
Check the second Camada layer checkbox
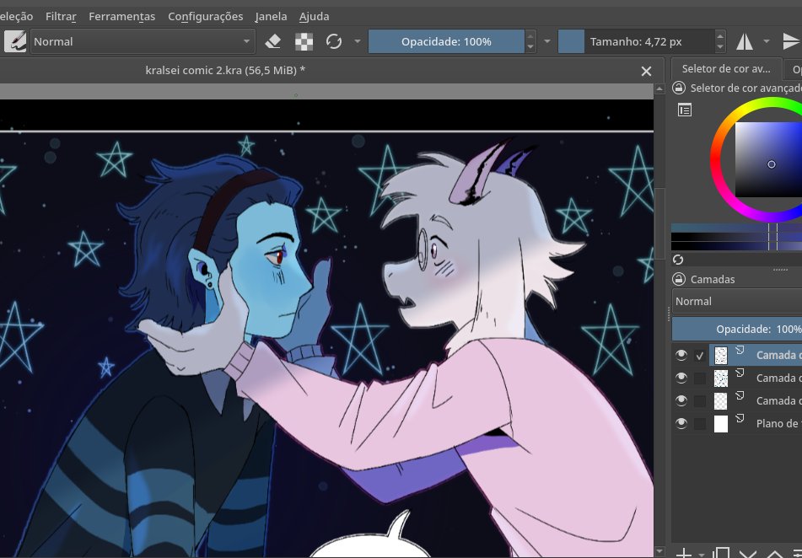point(700,378)
